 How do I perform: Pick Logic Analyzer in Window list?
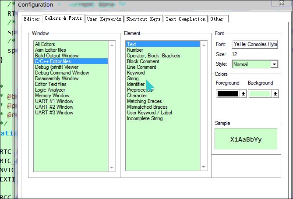point(71,90)
